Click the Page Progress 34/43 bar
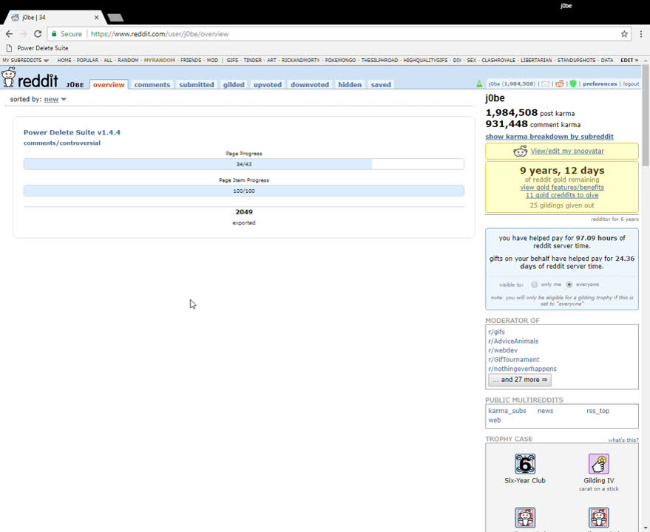The image size is (650, 532). coord(243,164)
